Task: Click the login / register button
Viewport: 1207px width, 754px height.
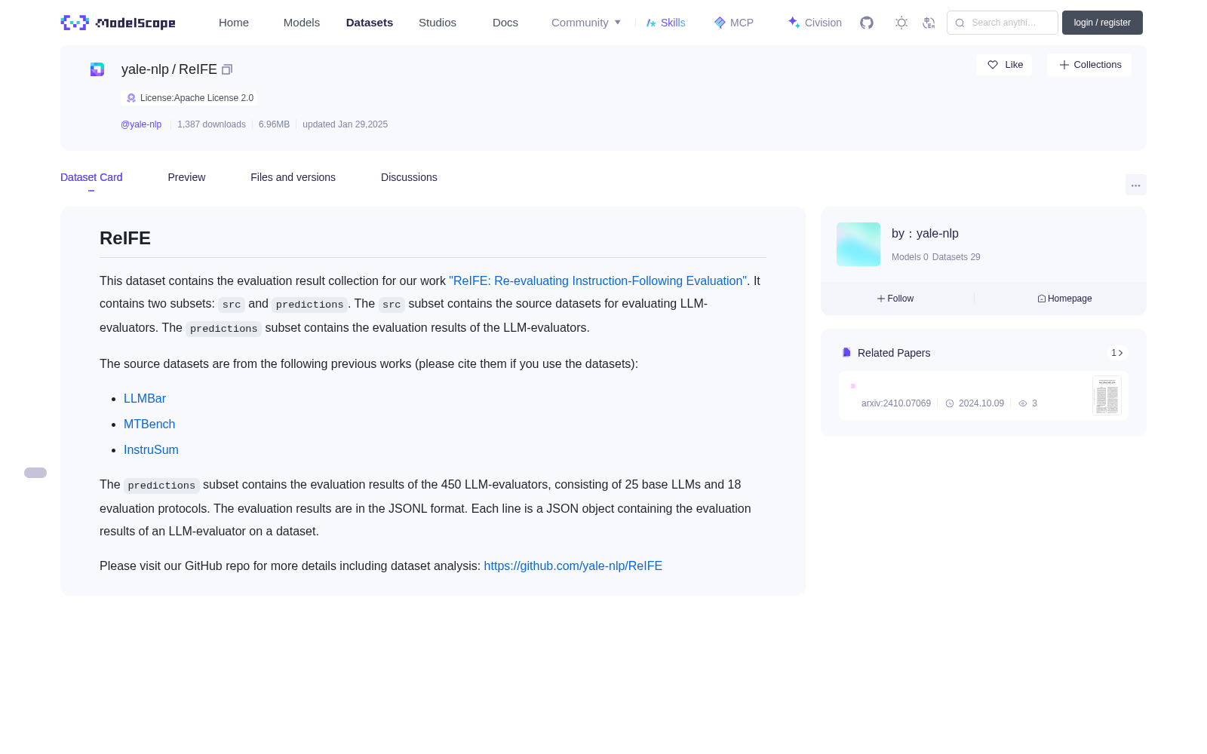Action: 1102,23
